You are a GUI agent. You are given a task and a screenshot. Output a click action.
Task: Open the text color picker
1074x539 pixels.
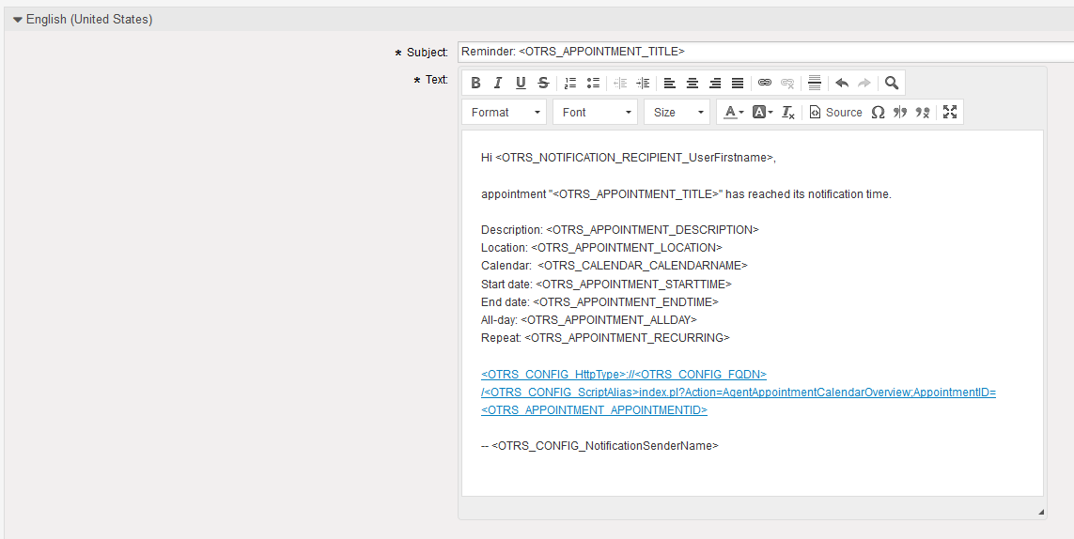tap(733, 112)
